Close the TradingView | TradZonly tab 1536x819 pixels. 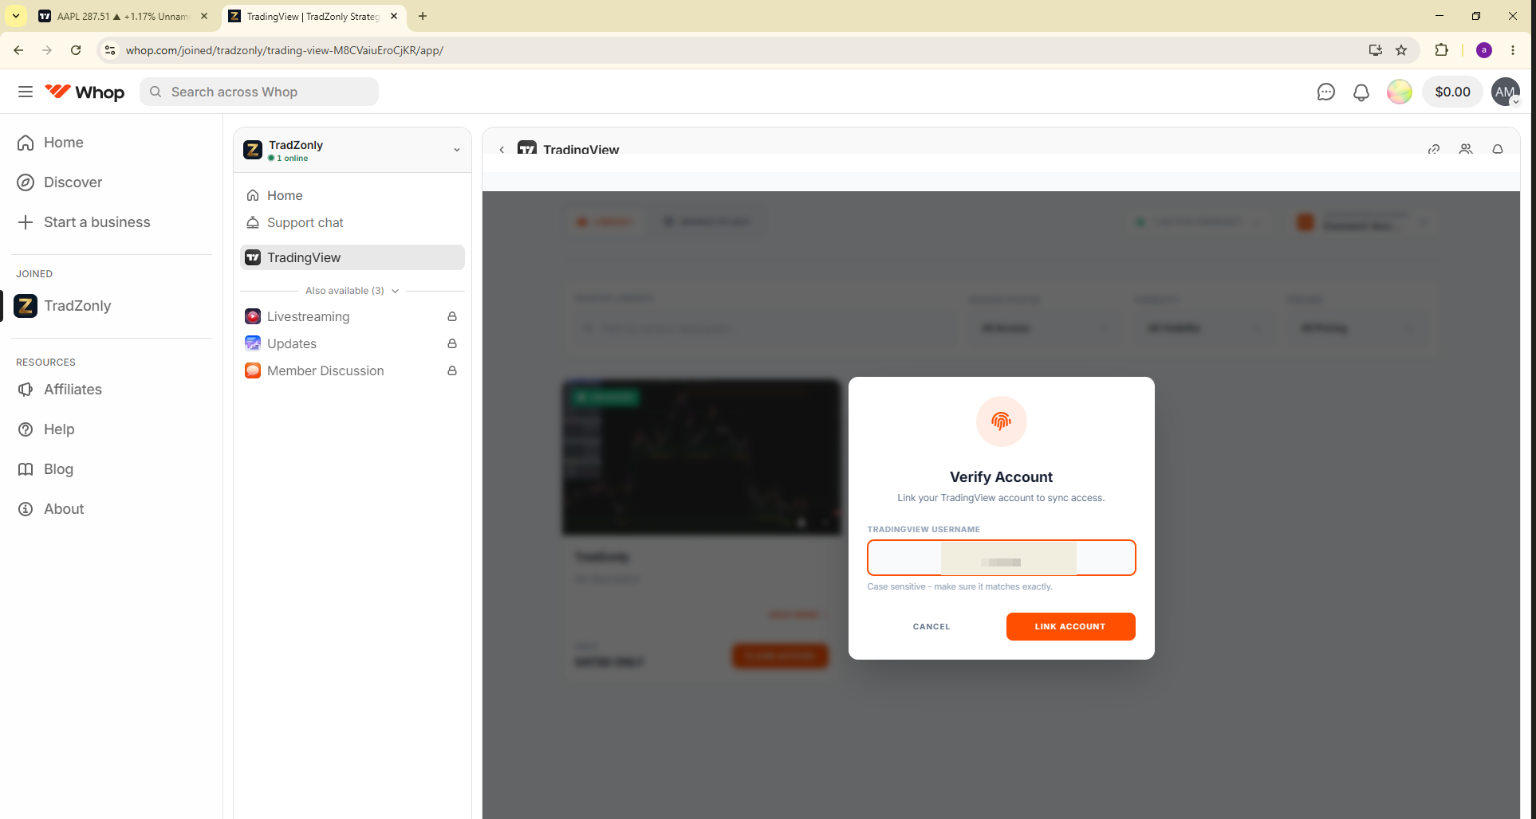394,16
